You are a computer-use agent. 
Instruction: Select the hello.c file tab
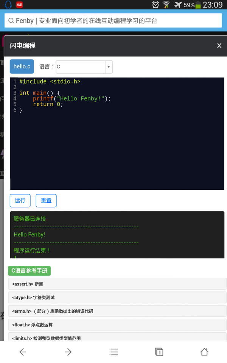pyautogui.click(x=22, y=67)
